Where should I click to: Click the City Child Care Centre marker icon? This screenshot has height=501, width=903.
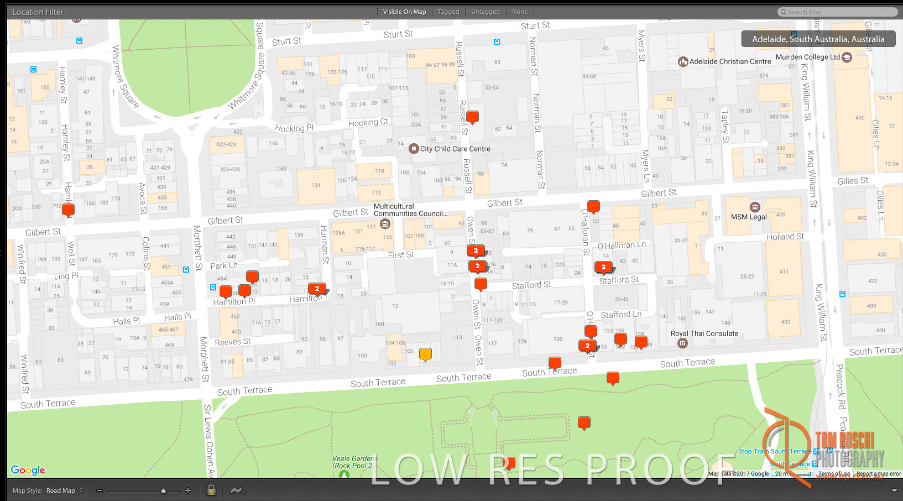(414, 149)
